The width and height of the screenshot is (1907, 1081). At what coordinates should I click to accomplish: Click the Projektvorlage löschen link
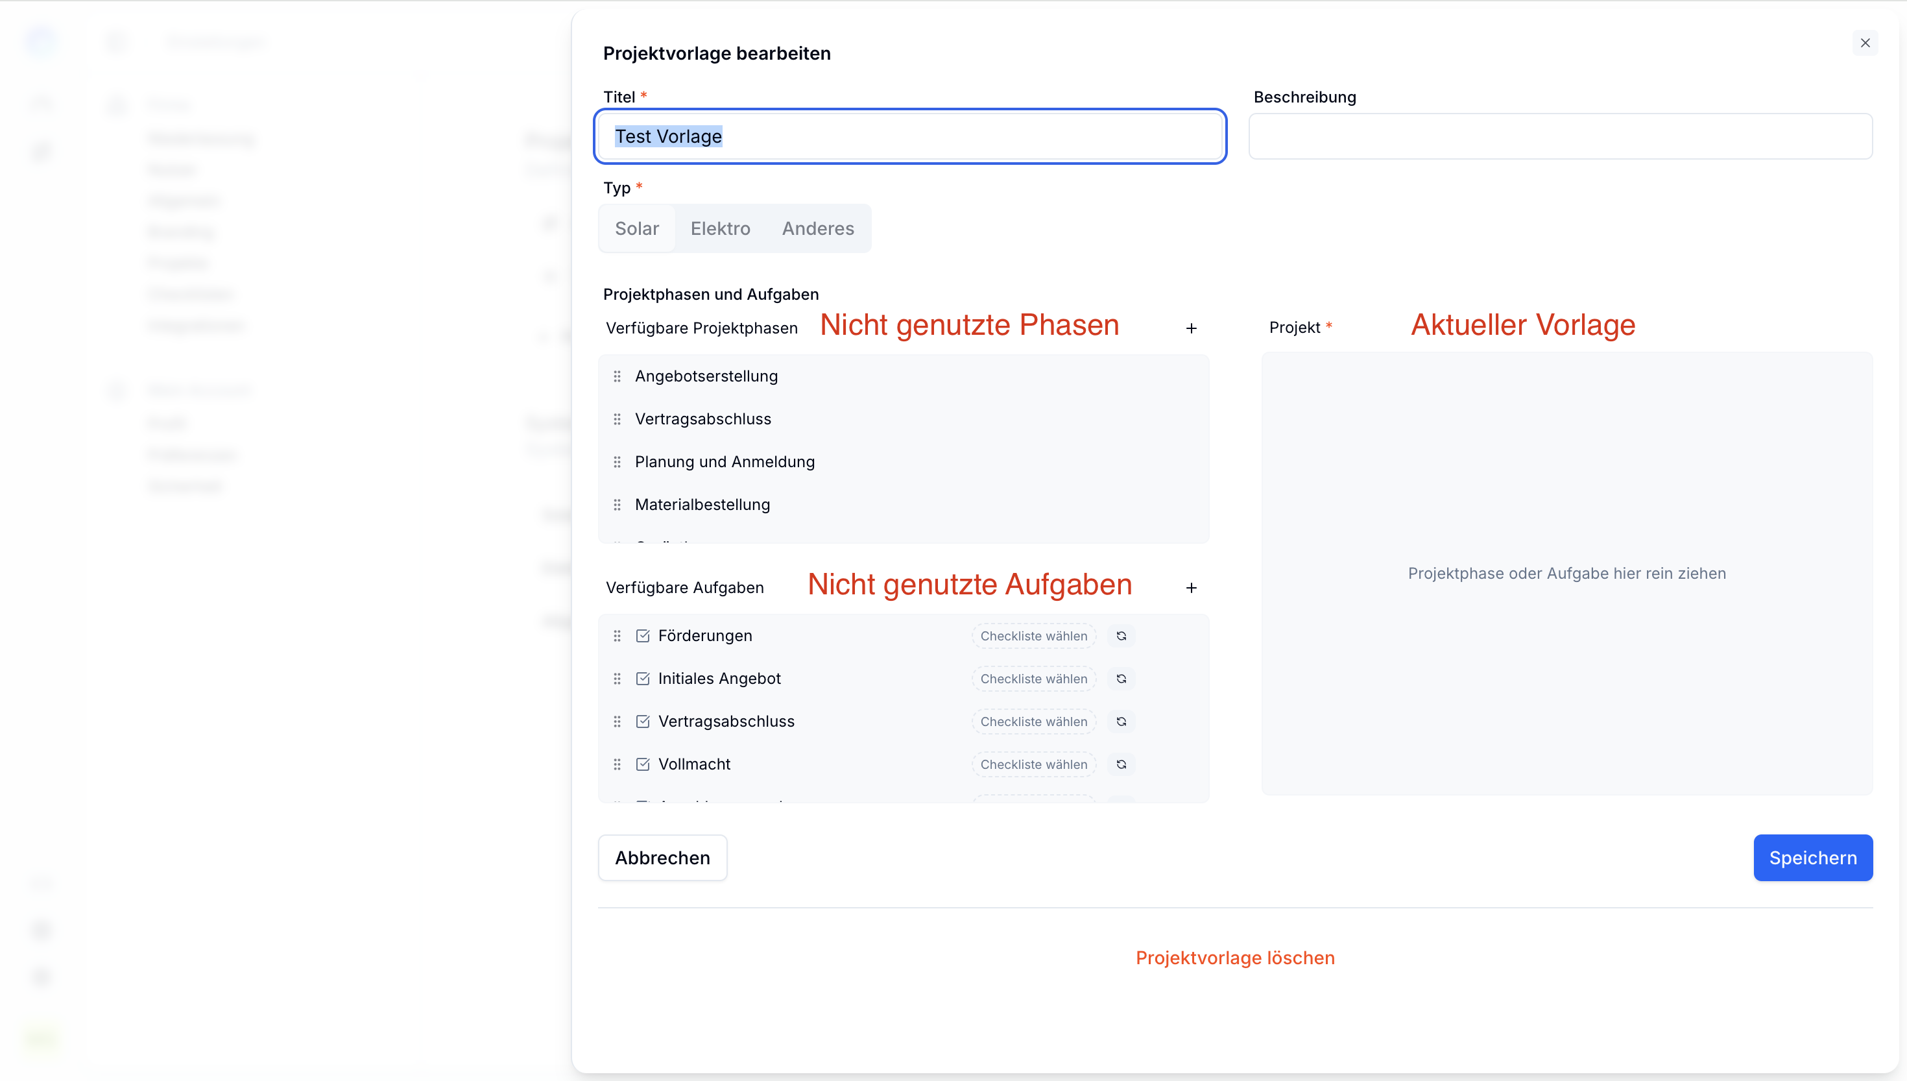pyautogui.click(x=1235, y=958)
